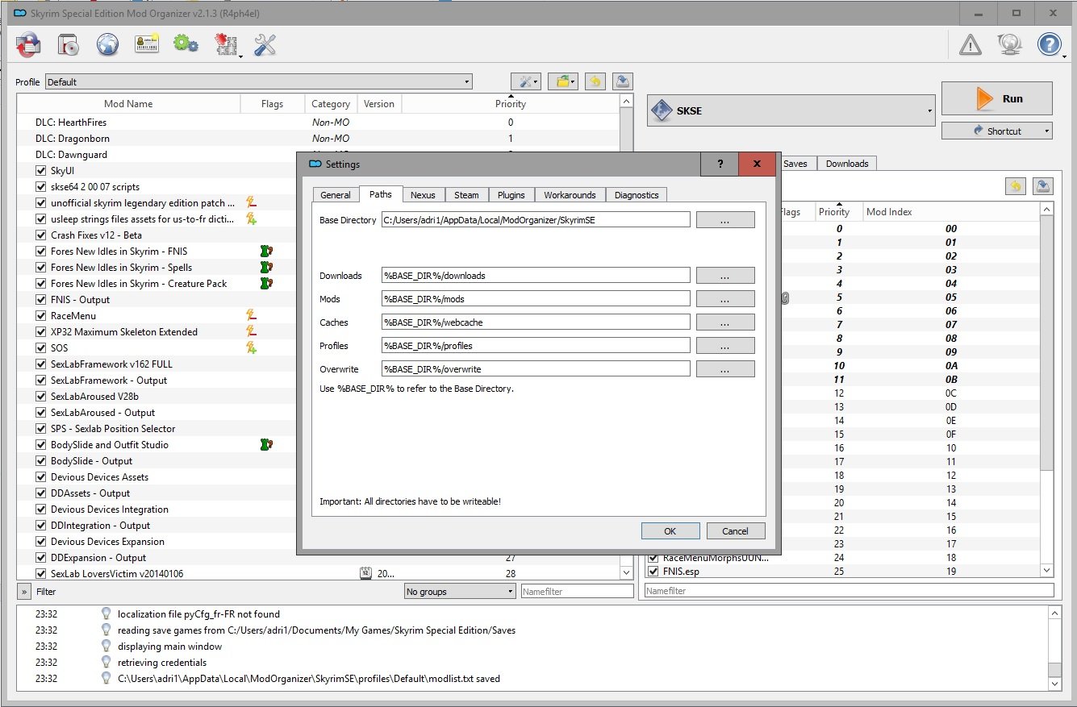Open the No groups dropdown
Image resolution: width=1077 pixels, height=707 pixels.
tap(460, 592)
